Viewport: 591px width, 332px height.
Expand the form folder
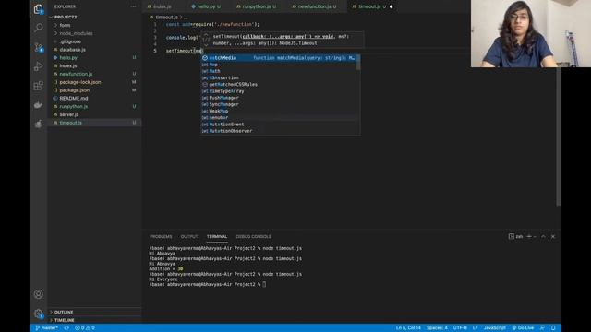[94, 25]
